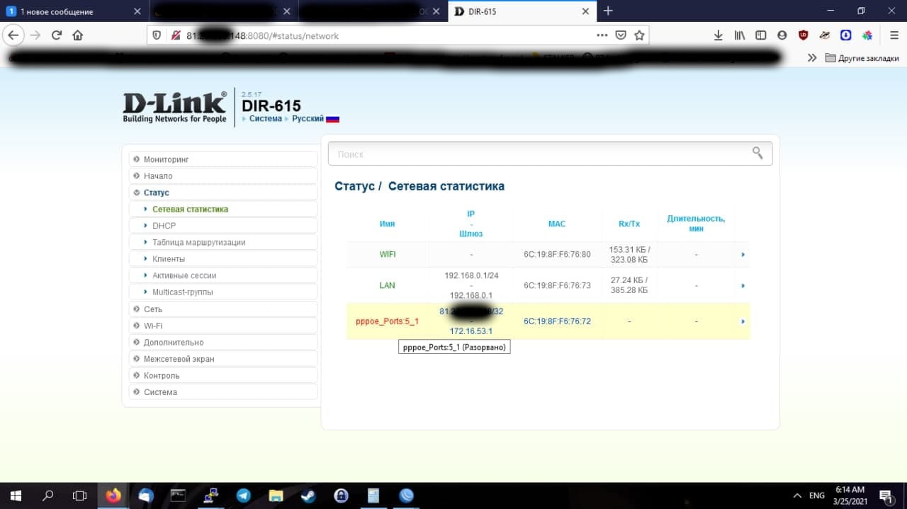Expand the Мониторинг menu section
Image resolution: width=907 pixels, height=509 pixels.
pyautogui.click(x=223, y=159)
